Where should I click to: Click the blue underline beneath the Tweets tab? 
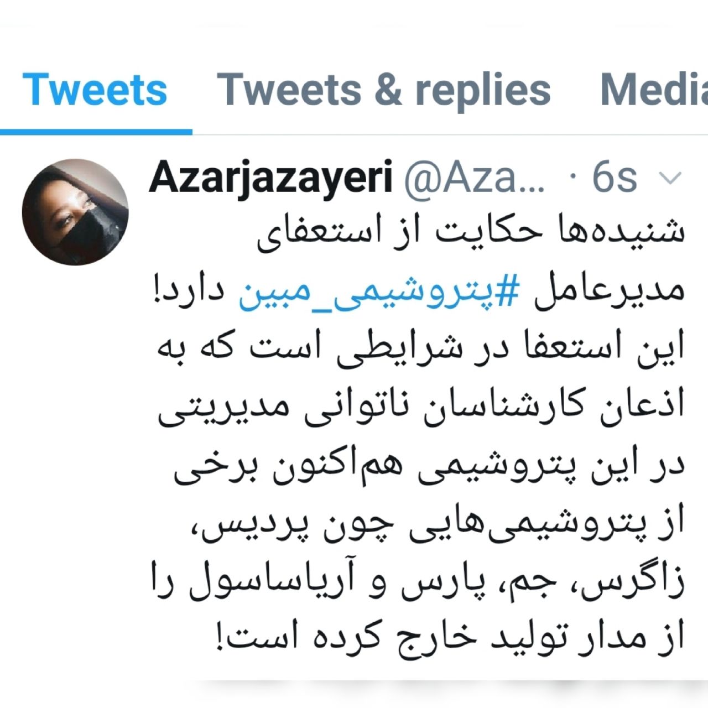click(x=96, y=132)
